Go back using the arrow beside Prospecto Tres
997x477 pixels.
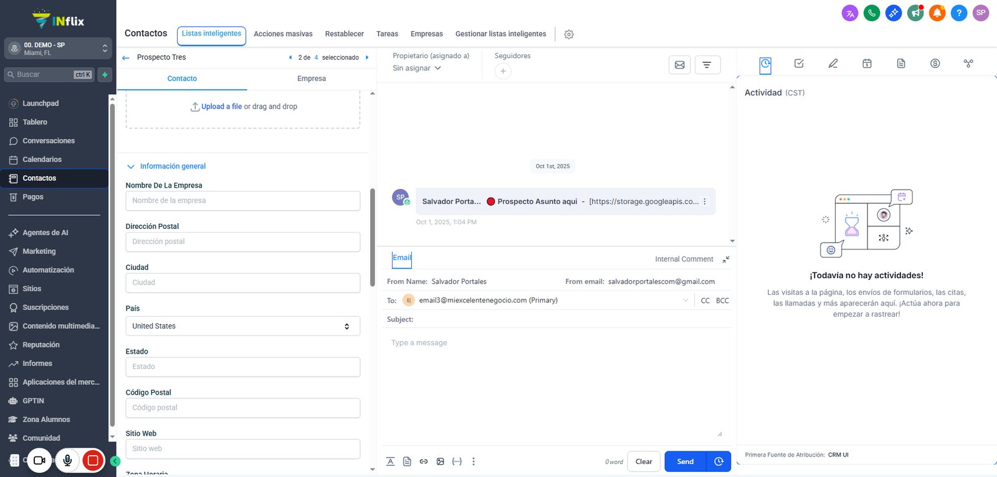pos(126,57)
